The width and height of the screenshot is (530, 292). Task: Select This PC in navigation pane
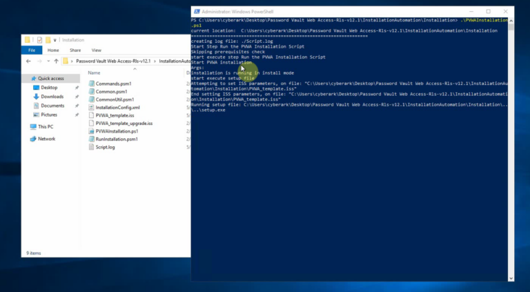coord(46,127)
